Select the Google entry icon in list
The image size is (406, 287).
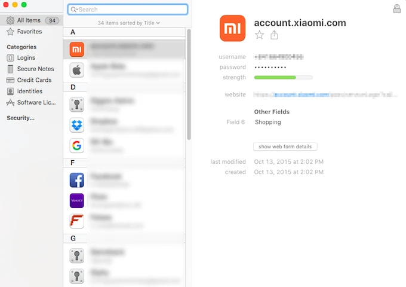pyautogui.click(x=76, y=145)
